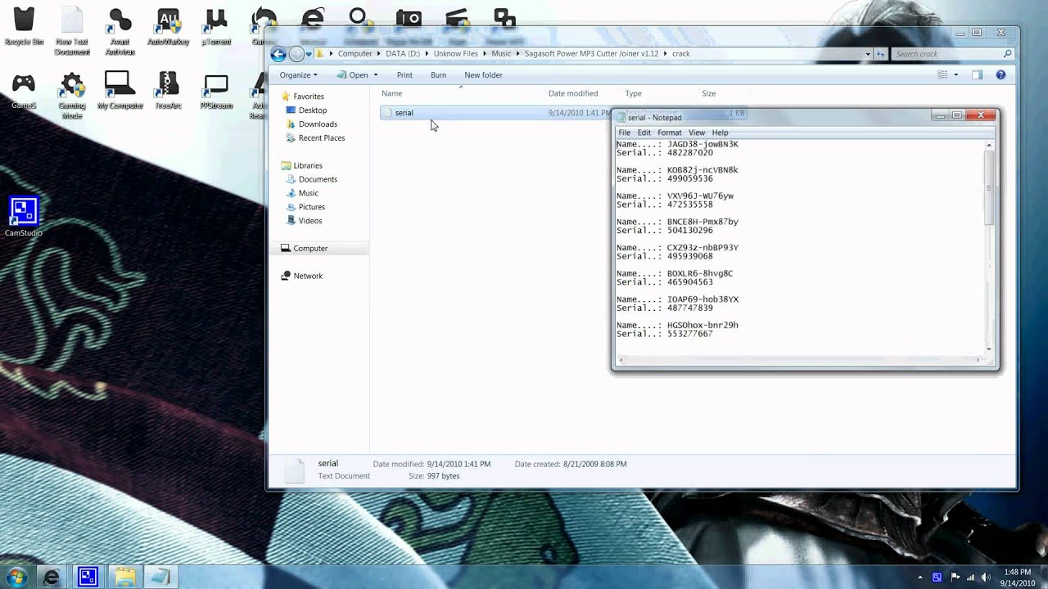The width and height of the screenshot is (1048, 589).
Task: Toggle the preview pane button
Action: [977, 75]
